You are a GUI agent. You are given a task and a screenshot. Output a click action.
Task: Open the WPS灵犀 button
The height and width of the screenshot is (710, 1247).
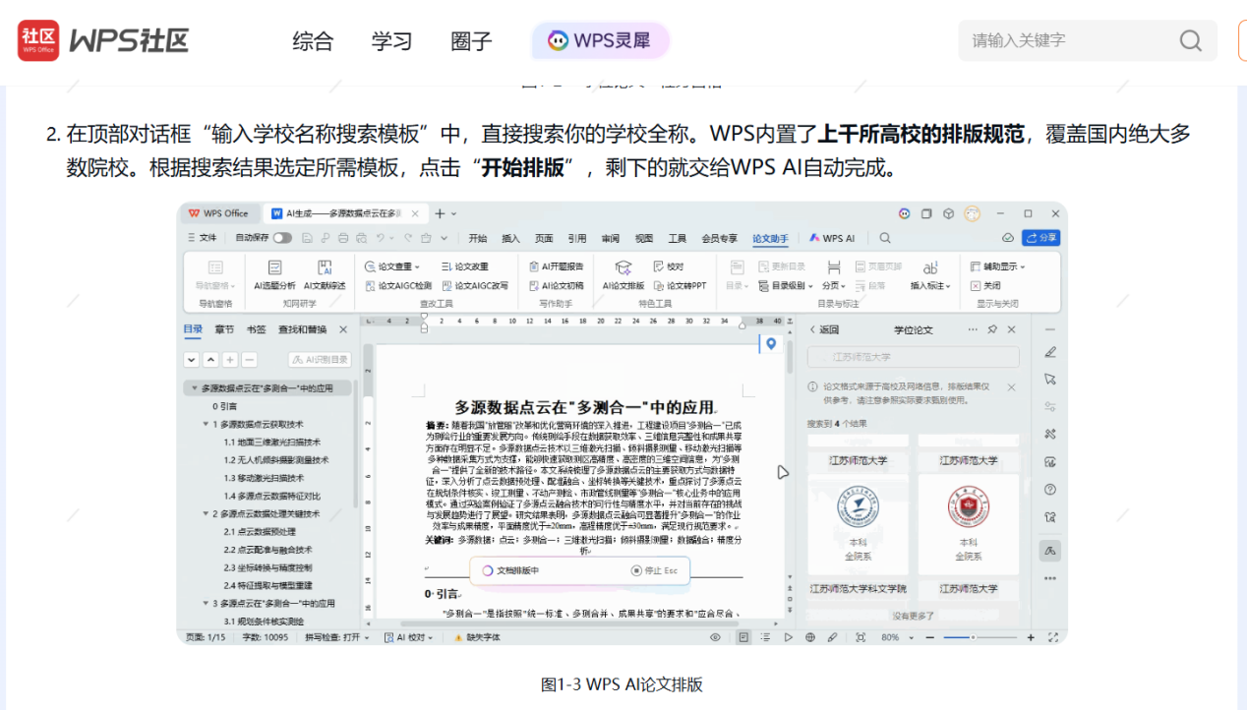click(x=600, y=41)
